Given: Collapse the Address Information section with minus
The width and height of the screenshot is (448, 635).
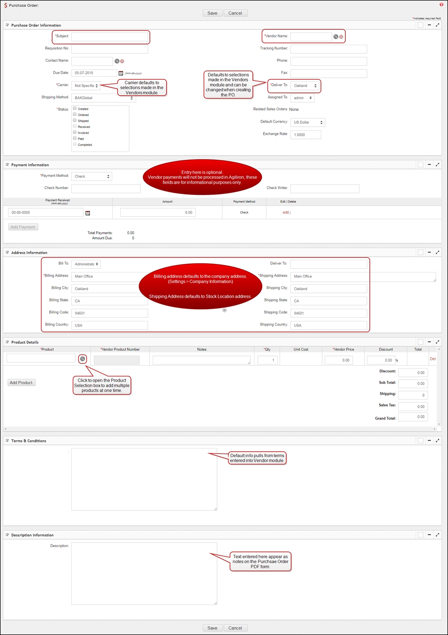Looking at the screenshot, I should pyautogui.click(x=429, y=252).
